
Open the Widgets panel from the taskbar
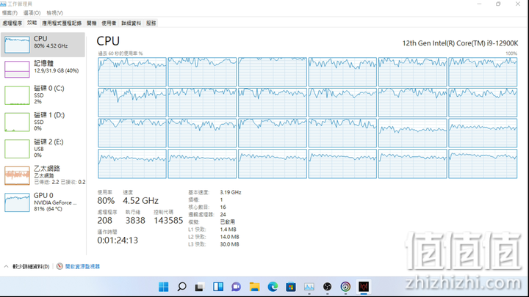point(218,287)
